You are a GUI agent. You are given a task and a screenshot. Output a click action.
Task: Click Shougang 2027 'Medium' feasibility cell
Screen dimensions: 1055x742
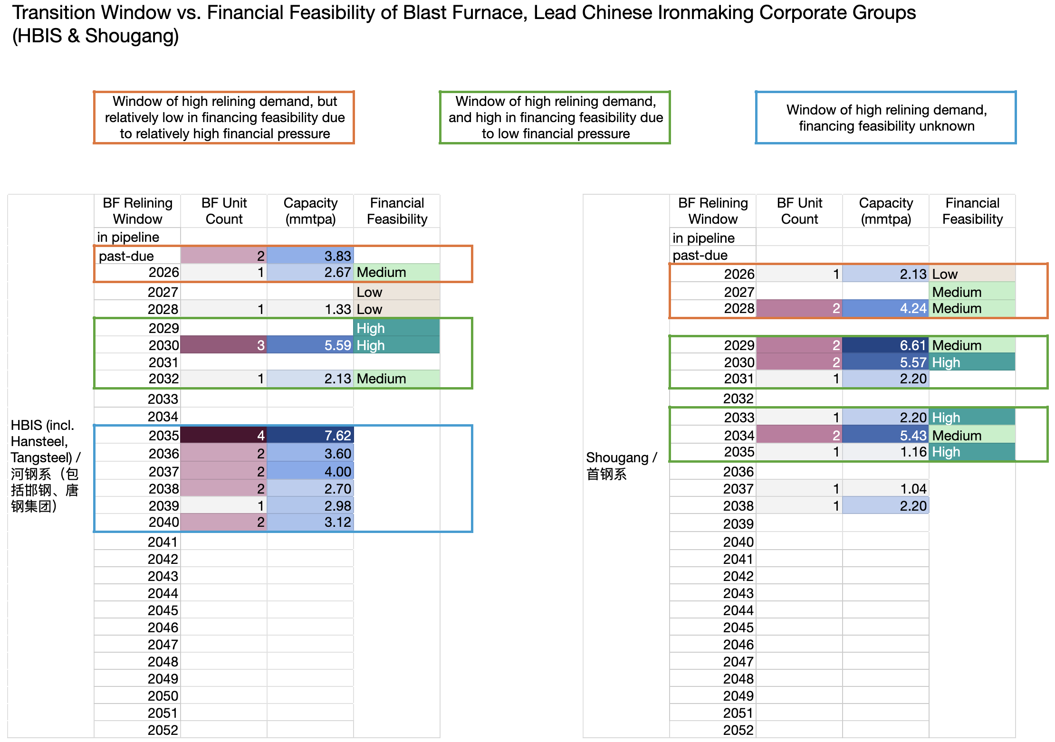[x=972, y=292]
